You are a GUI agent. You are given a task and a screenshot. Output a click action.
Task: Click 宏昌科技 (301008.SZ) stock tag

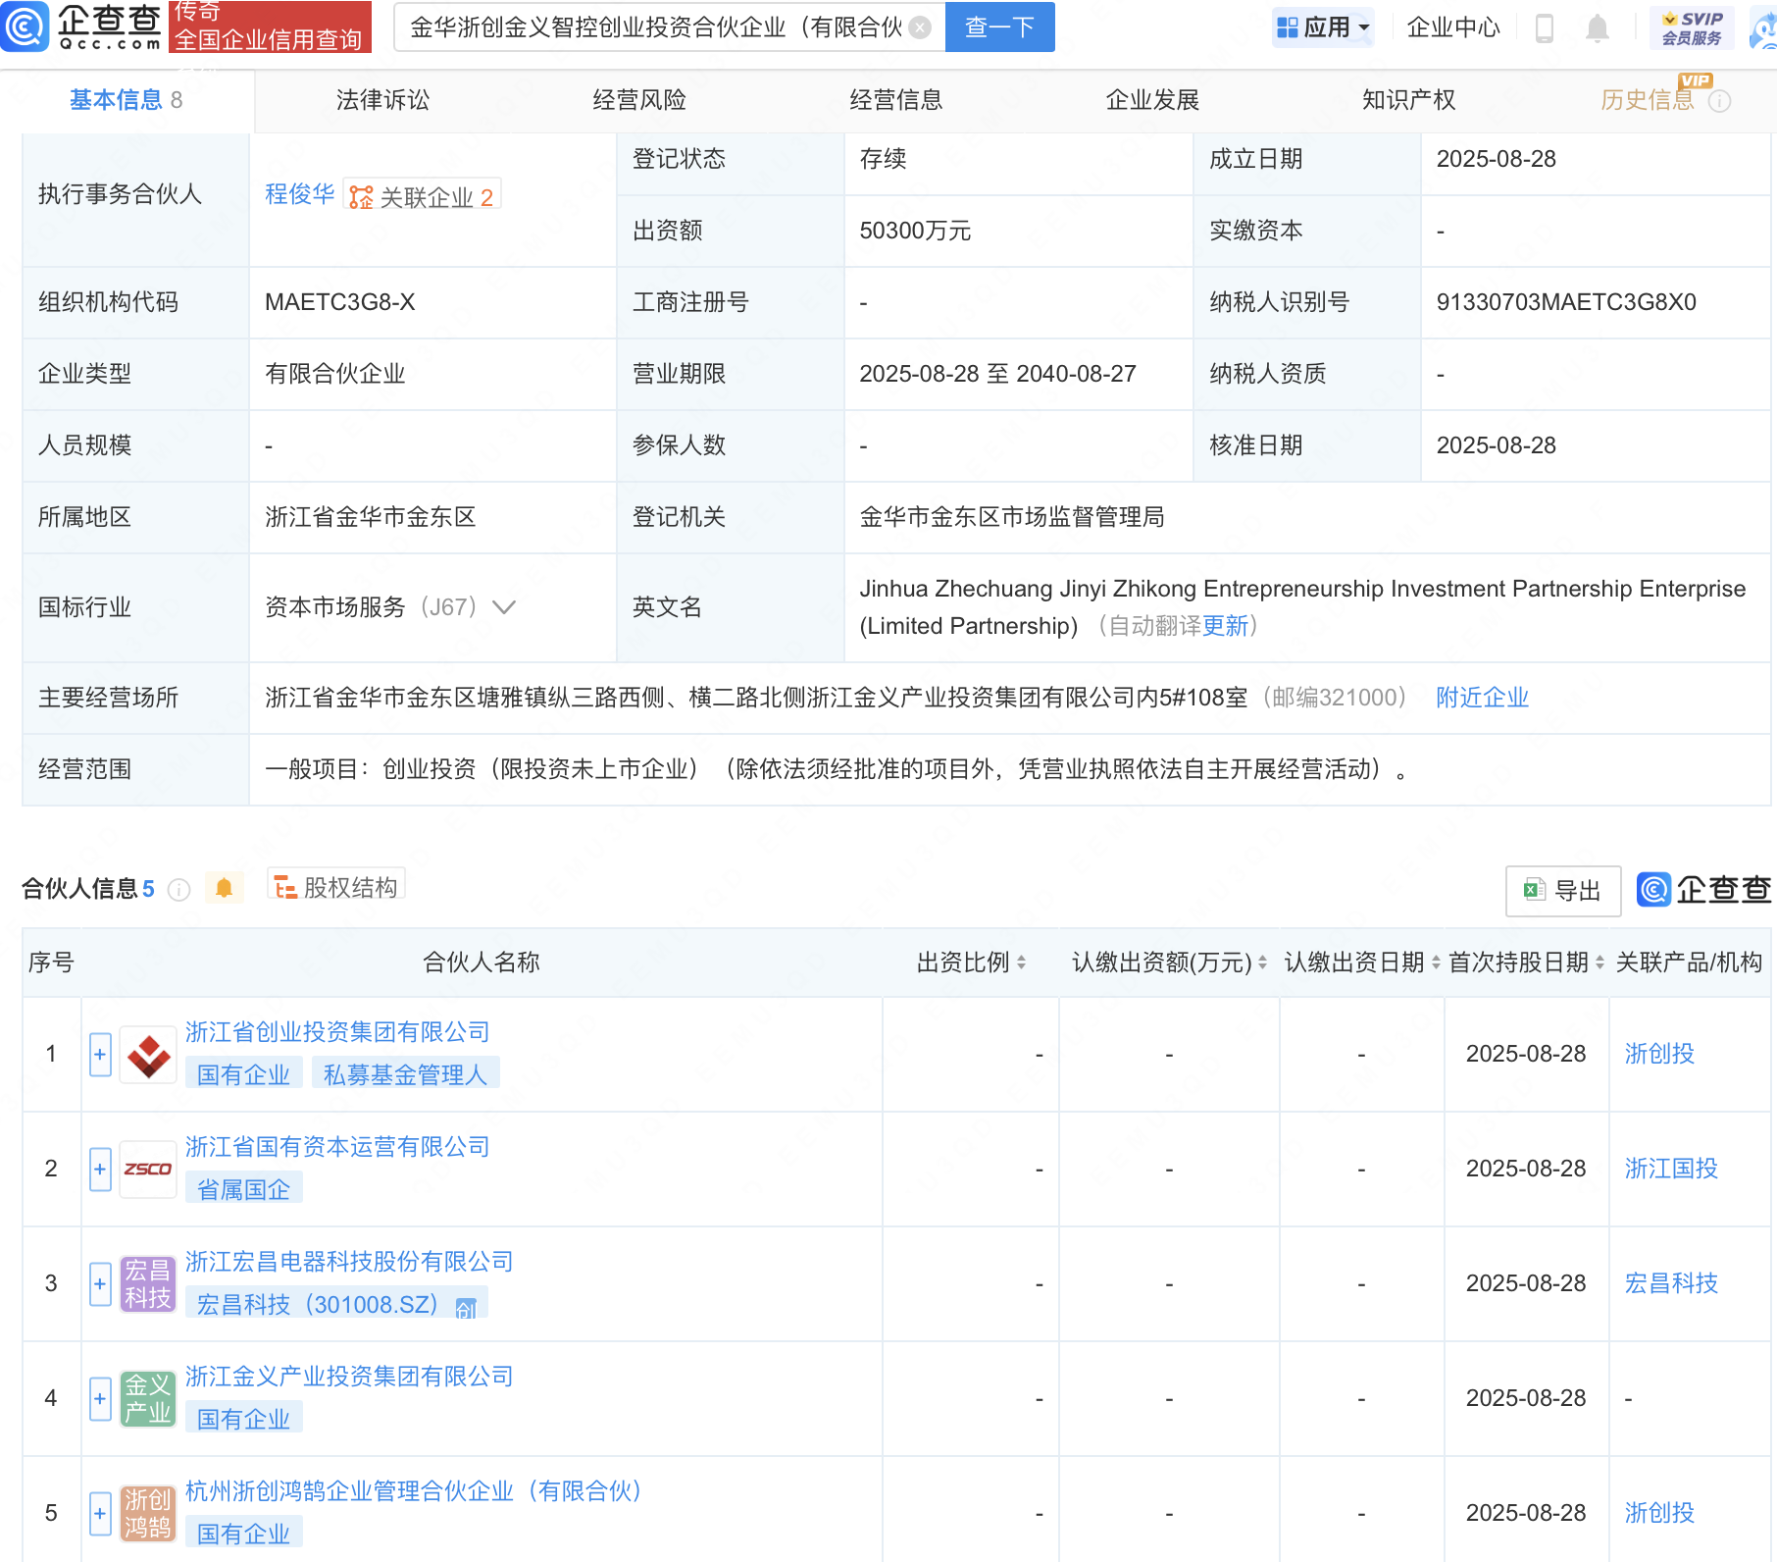pos(336,1305)
